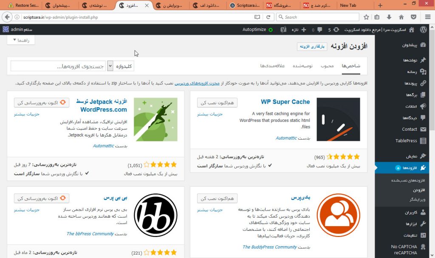Click the bbPress logo thumbnail
Image resolution: width=435 pixels, height=258 pixels.
(x=155, y=215)
